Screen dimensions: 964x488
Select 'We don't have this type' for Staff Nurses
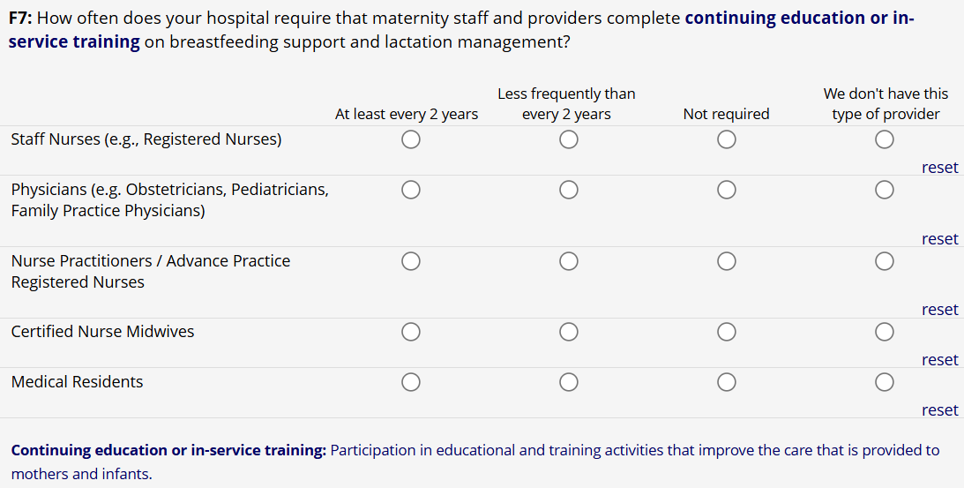[x=885, y=139]
